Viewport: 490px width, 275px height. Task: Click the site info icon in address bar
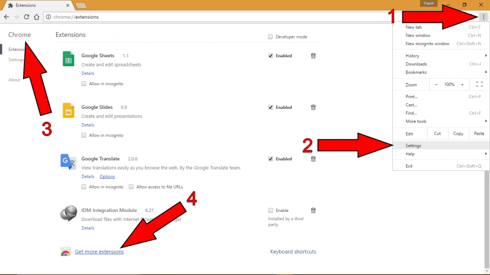click(48, 17)
